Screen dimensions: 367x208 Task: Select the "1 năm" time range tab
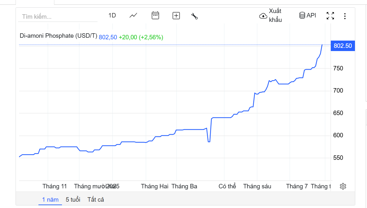coord(50,200)
